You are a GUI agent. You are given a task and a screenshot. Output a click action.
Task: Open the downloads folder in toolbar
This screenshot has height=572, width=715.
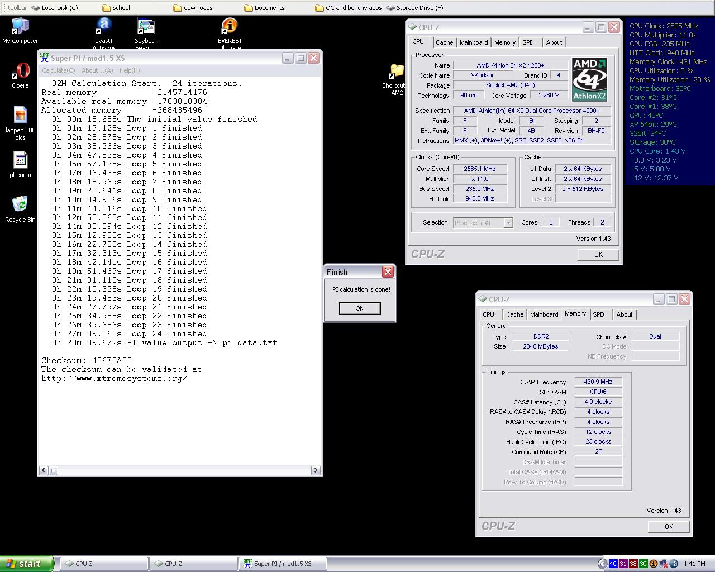(x=193, y=8)
